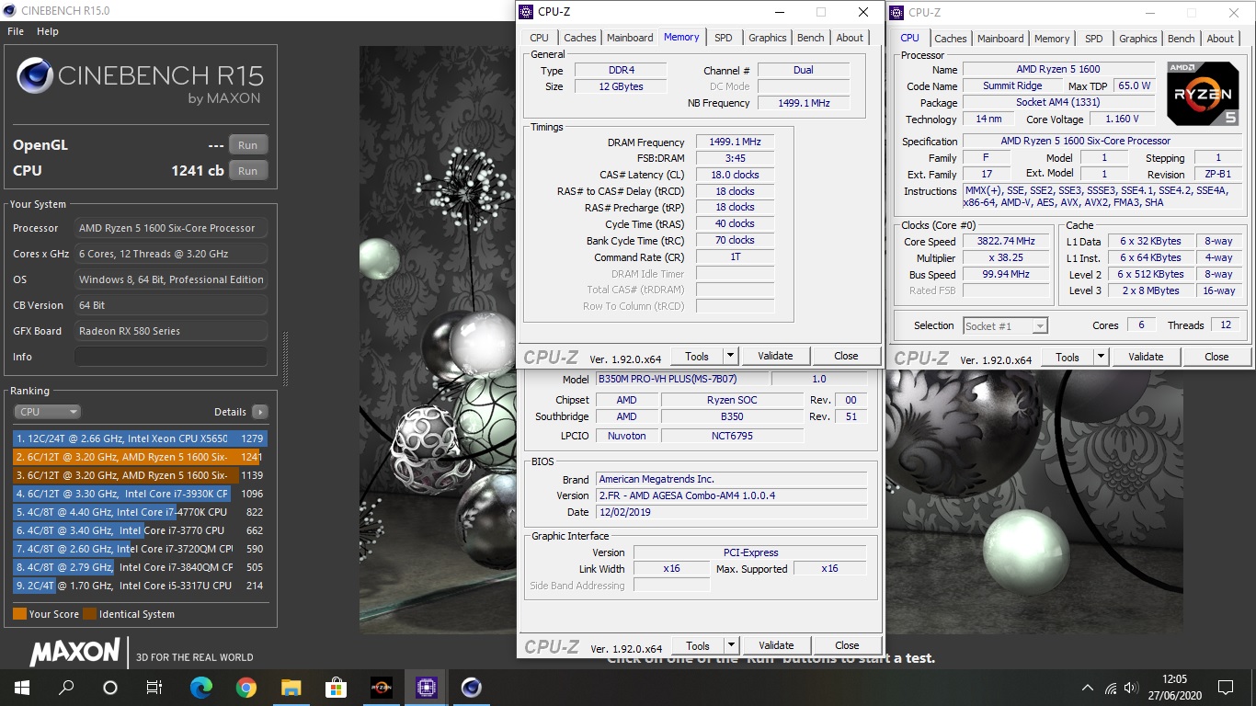This screenshot has height=706, width=1256.
Task: Open Socket #1 selection dropdown
Action: pyautogui.click(x=1005, y=325)
